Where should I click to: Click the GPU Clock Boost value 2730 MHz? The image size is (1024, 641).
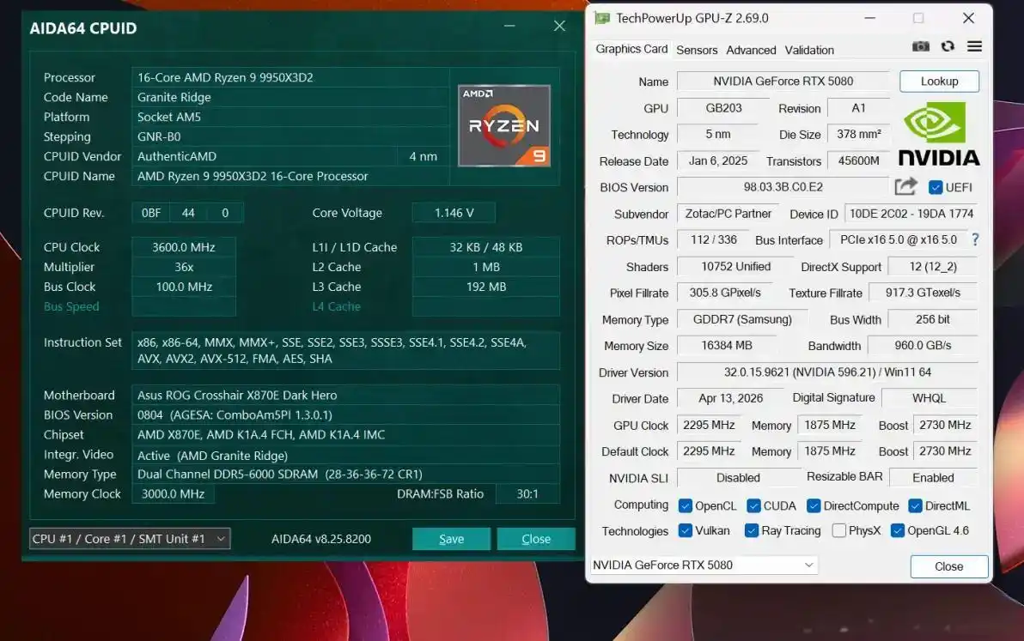[x=945, y=425]
